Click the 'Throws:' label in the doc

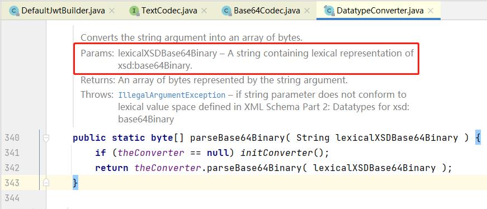(x=97, y=94)
